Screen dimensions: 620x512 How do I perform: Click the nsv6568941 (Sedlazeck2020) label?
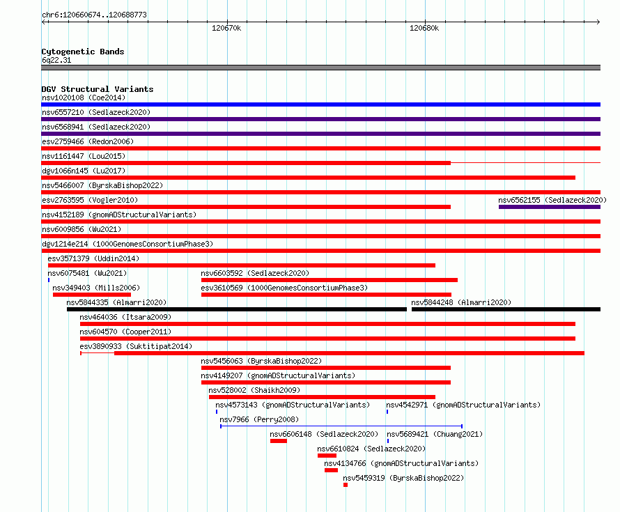[x=96, y=127]
